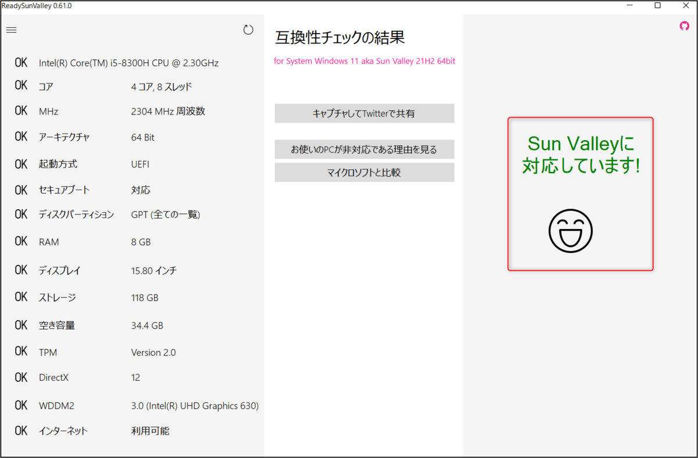Click the 2304 MHz 周波数 value
698x458 pixels.
168,112
